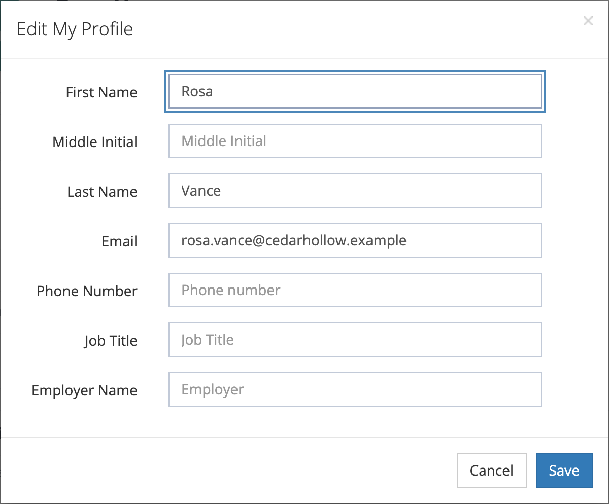This screenshot has width=609, height=504.
Task: Click the Last Name label
Action: coord(102,192)
